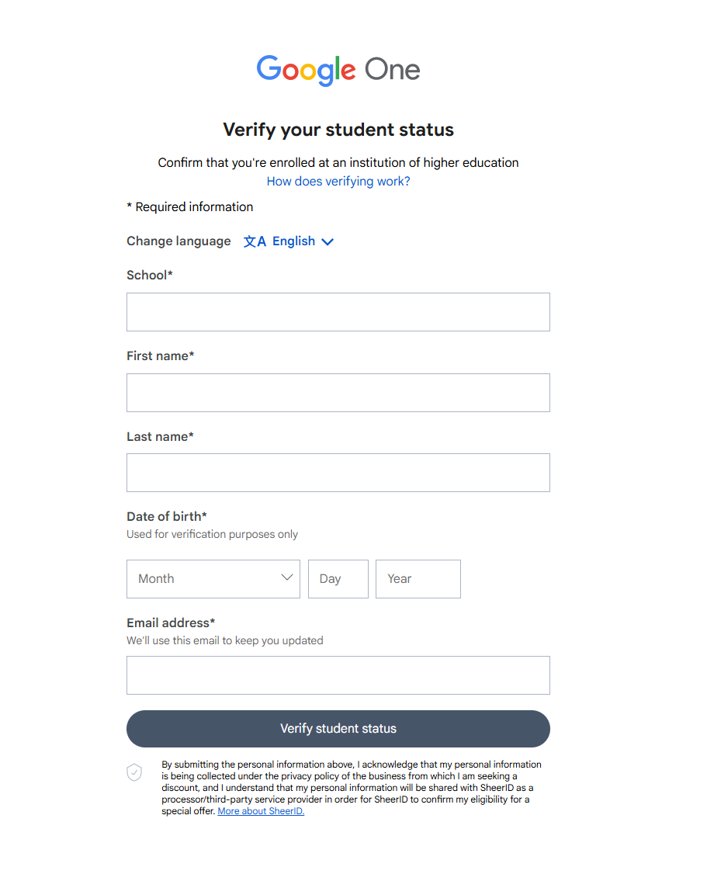Open the How does verifying work link
This screenshot has height=874, width=714.
click(338, 182)
